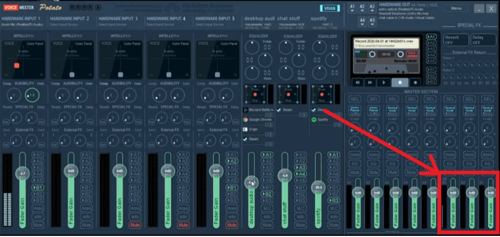
Task: Toggle the A1 bus button on the recorder
Action: 431,37
